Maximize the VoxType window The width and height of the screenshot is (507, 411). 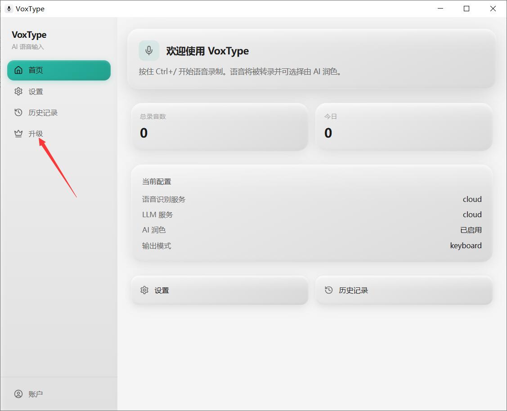click(x=467, y=9)
